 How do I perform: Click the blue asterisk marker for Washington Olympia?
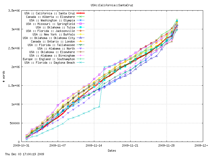pyautogui.click(x=81, y=20)
